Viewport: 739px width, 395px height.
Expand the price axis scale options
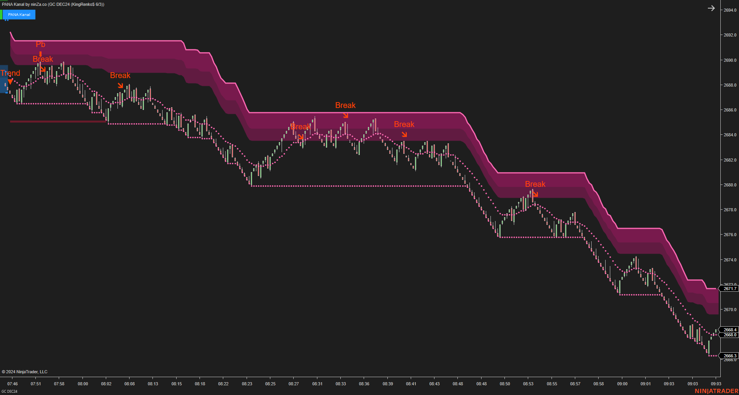728,194
